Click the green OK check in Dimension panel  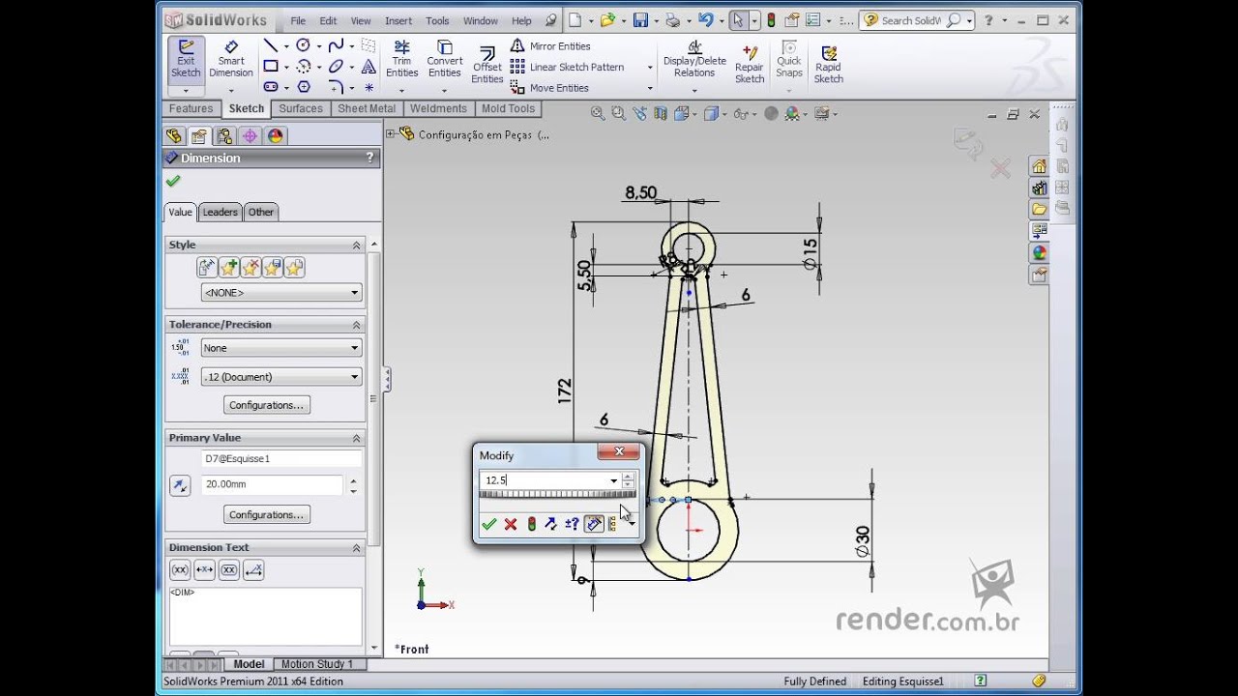[x=173, y=181]
